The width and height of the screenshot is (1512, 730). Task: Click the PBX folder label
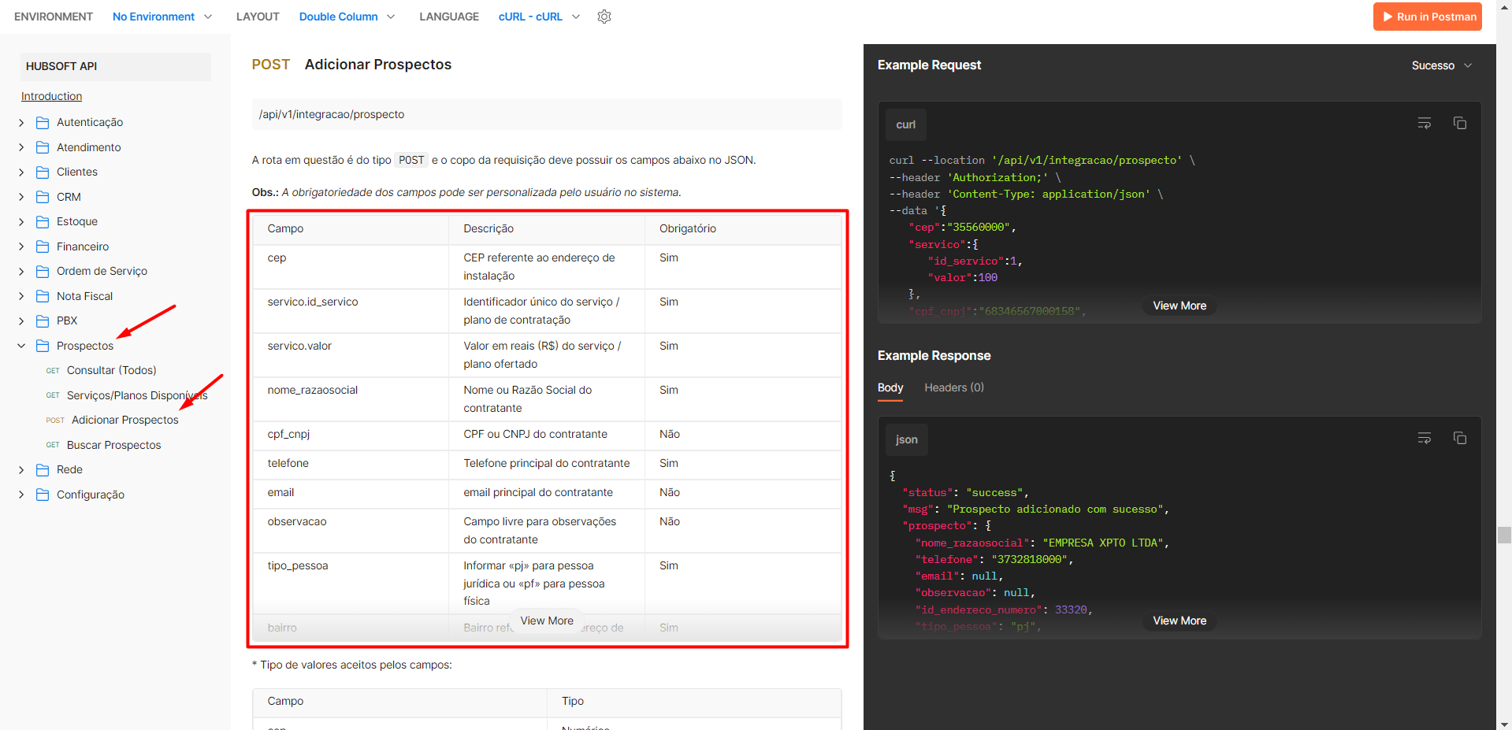(67, 321)
